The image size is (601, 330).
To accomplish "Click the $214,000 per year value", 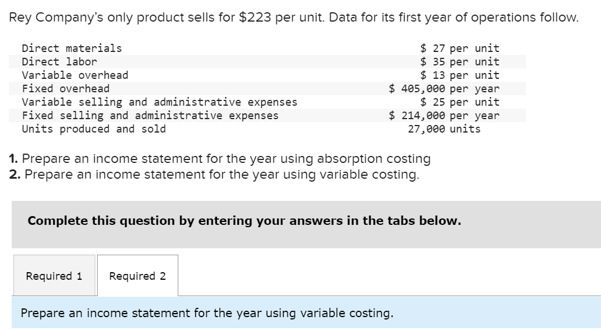I will point(444,115).
